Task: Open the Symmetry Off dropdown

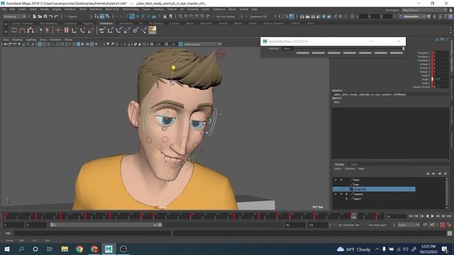Action: 258,16
